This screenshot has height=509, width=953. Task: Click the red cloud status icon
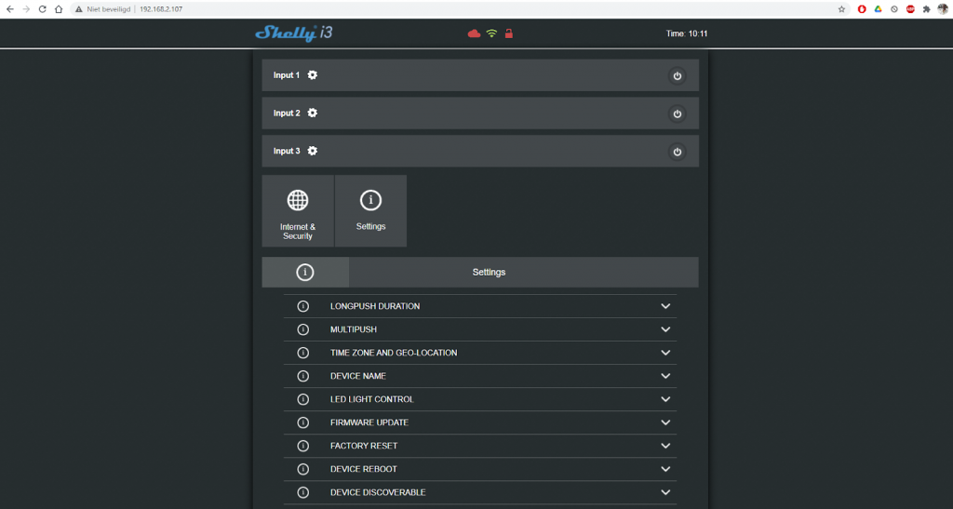pos(474,33)
